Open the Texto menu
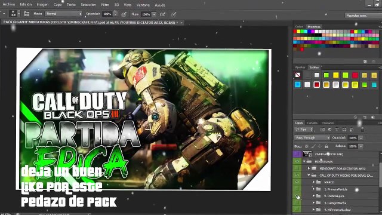The image size is (382, 215). 71,5
